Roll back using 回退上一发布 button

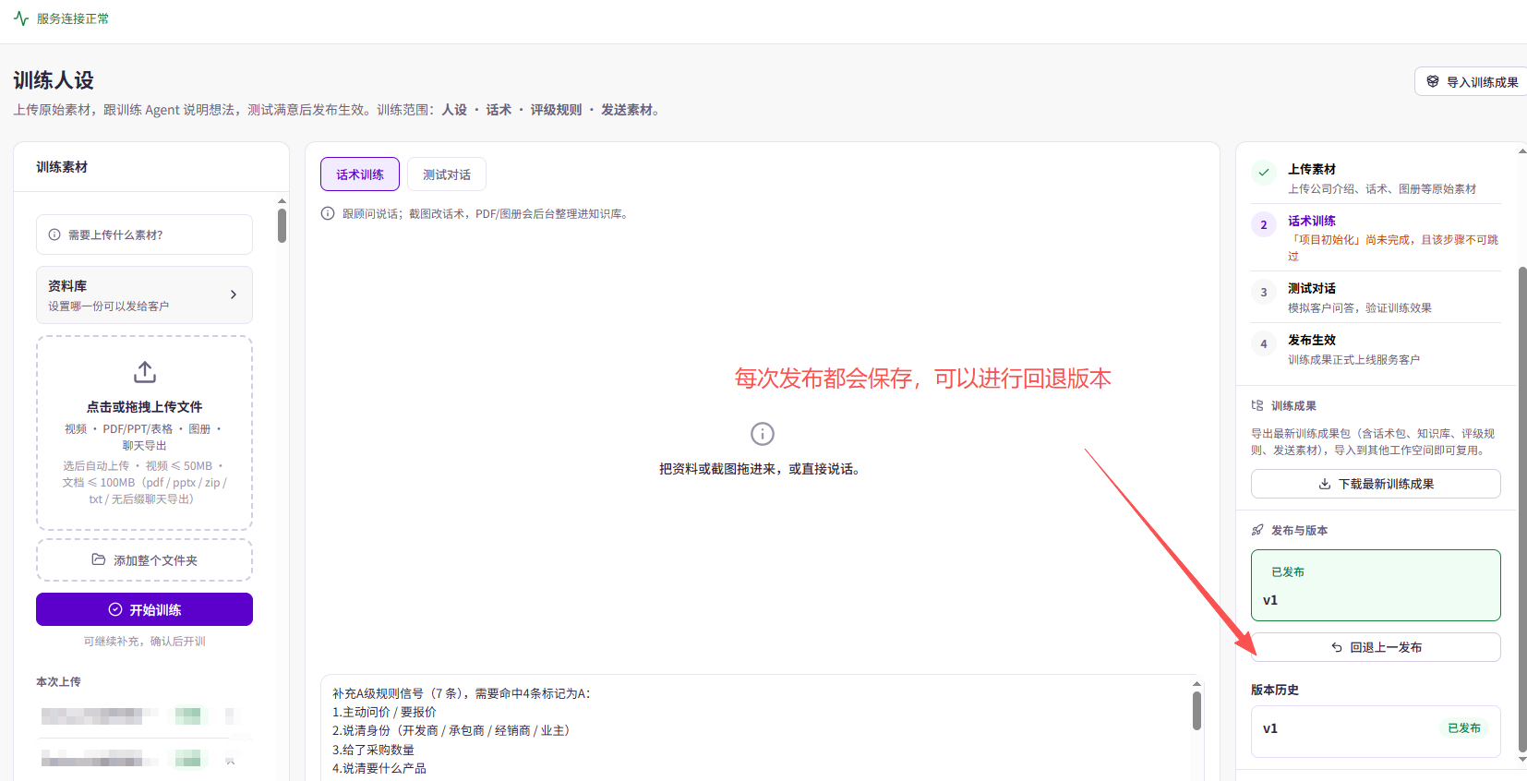click(1376, 647)
